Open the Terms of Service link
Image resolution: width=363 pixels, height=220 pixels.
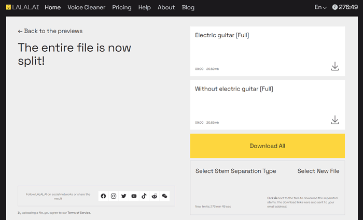pyautogui.click(x=79, y=213)
